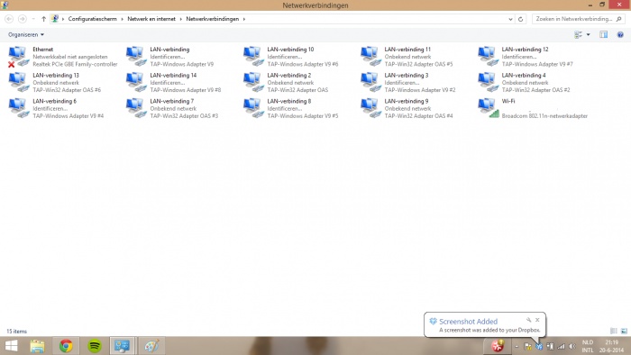
Task: Open the help question mark icon
Action: (620, 35)
